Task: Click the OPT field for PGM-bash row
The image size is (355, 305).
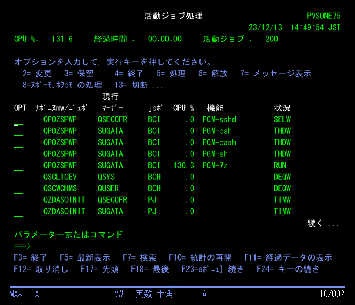Action: click(18, 143)
